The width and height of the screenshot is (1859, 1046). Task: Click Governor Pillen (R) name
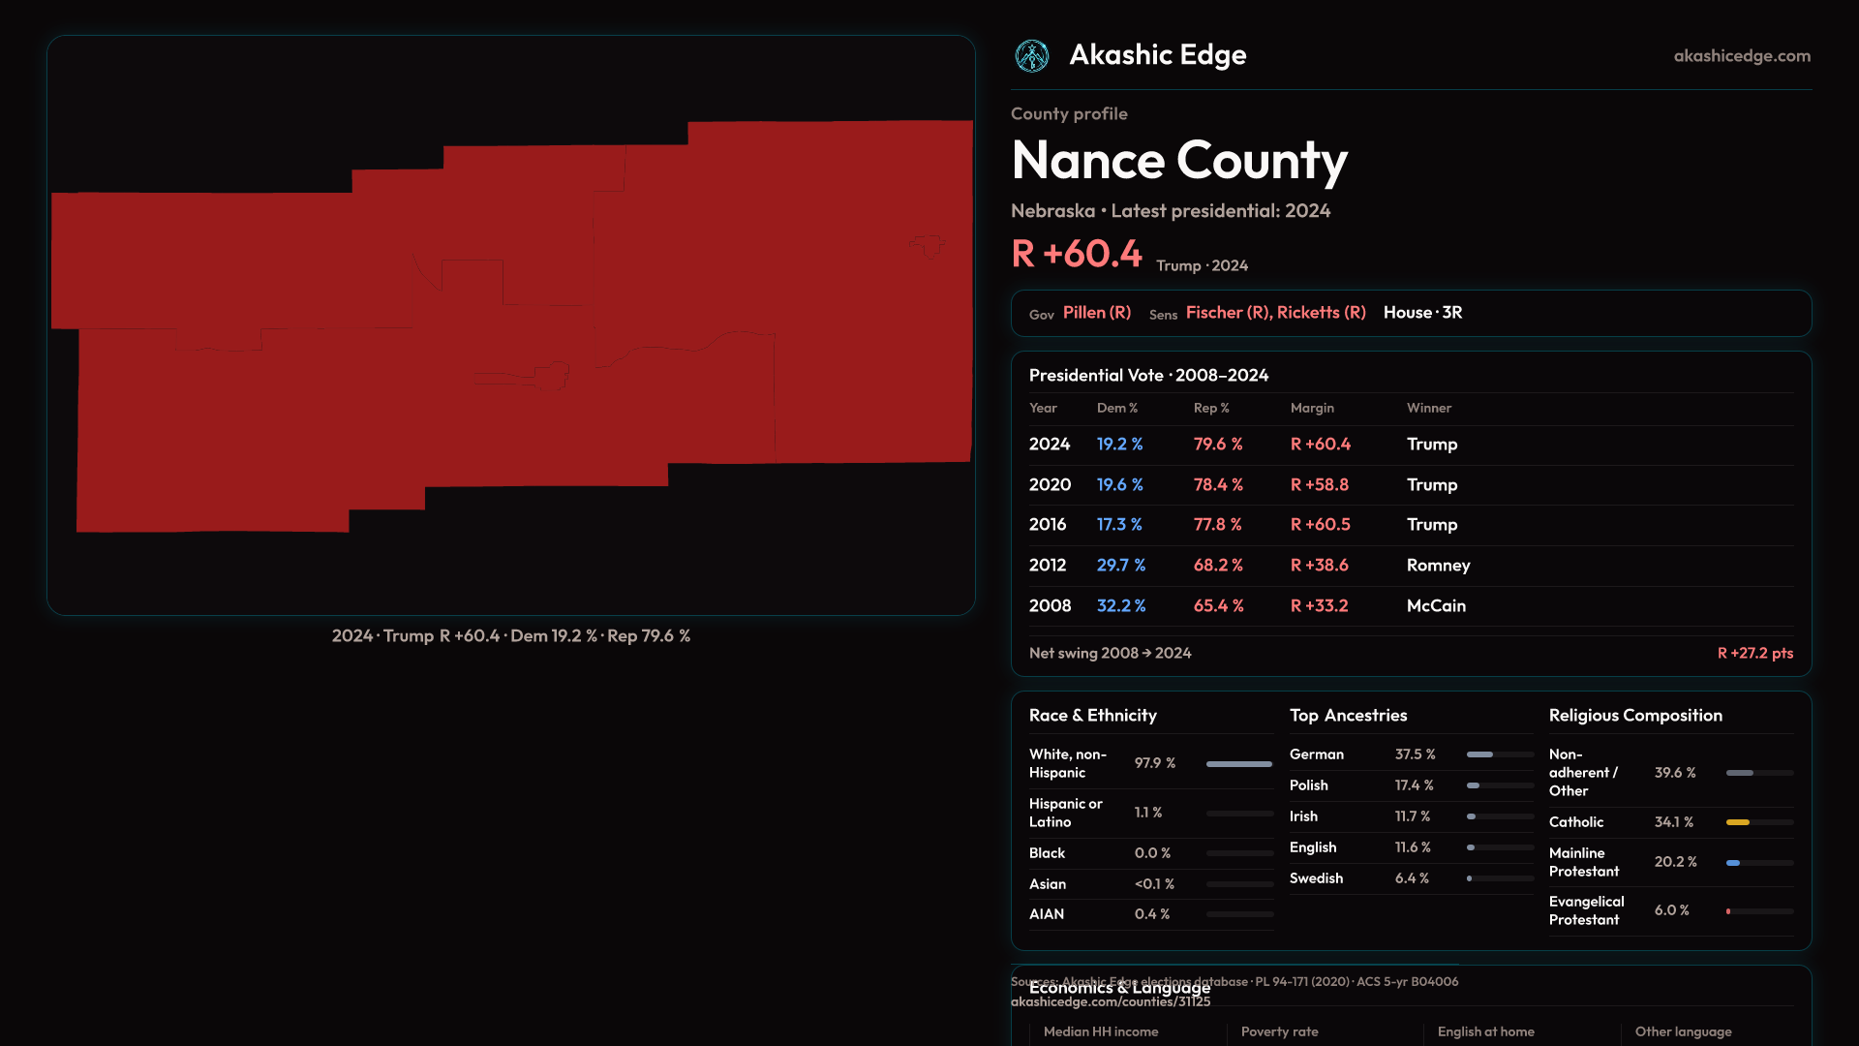coord(1096,313)
